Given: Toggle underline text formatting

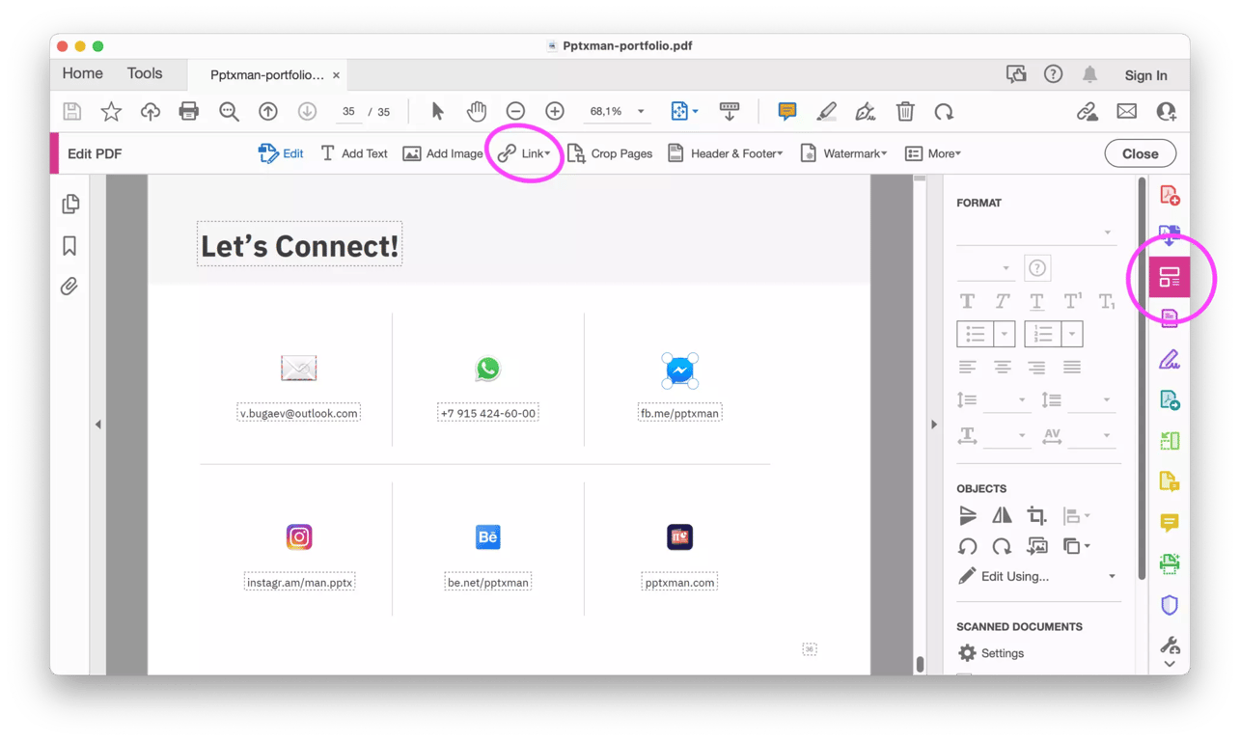Looking at the screenshot, I should point(1036,301).
